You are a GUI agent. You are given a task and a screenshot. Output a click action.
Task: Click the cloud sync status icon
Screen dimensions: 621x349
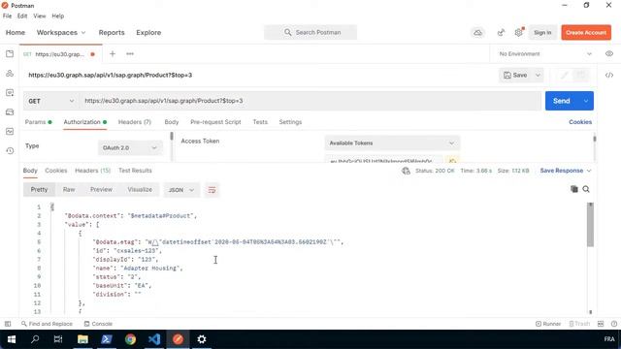[x=478, y=32]
